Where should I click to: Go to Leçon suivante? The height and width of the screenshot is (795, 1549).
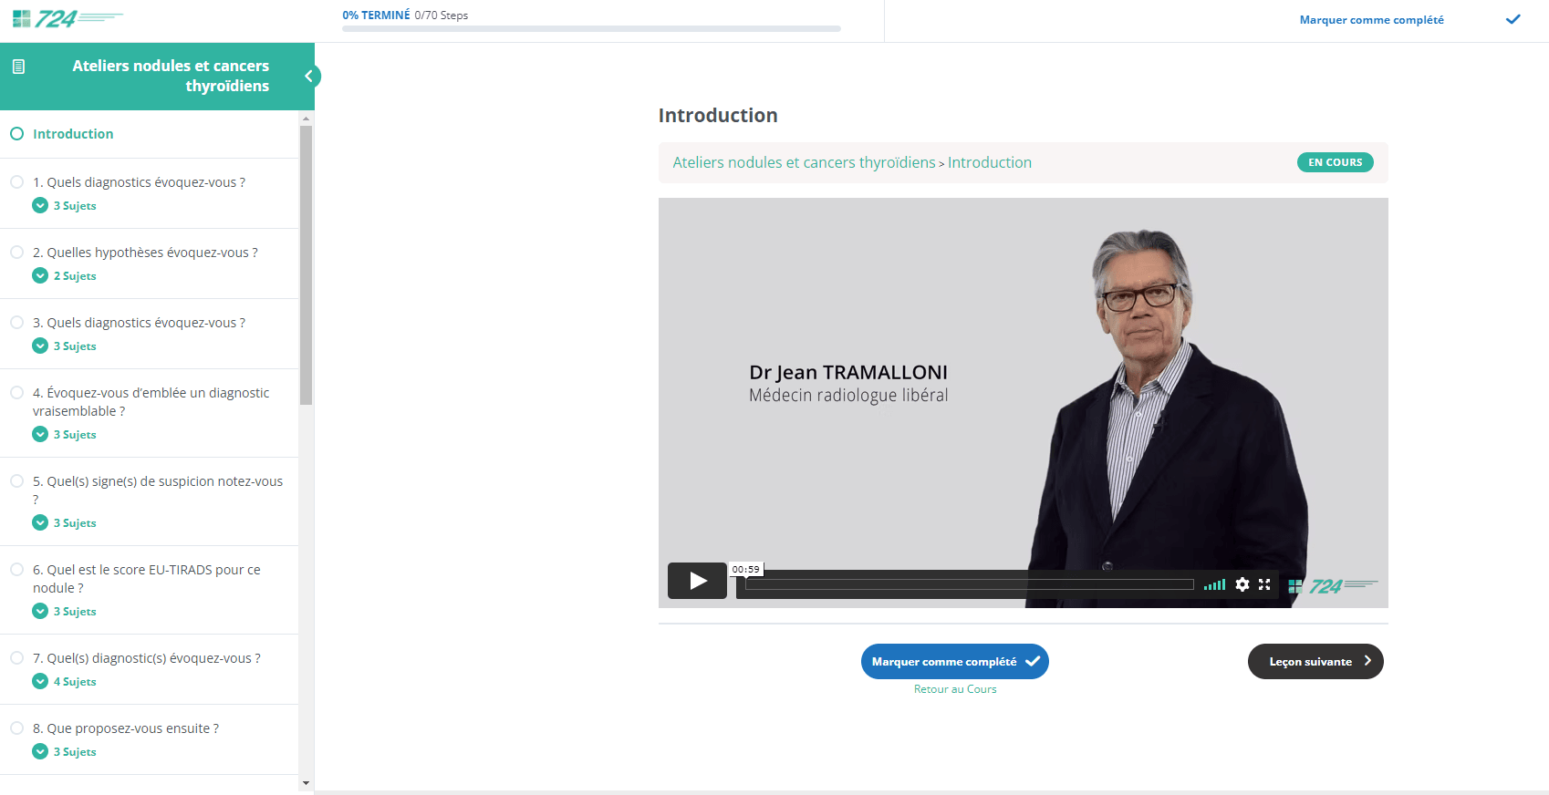[x=1315, y=662]
